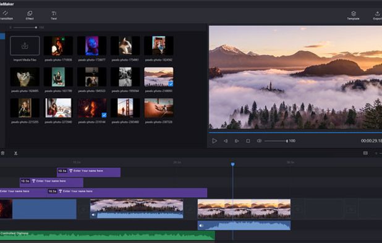
Task: Click transition slot before sunset clip
Action: coord(190,209)
